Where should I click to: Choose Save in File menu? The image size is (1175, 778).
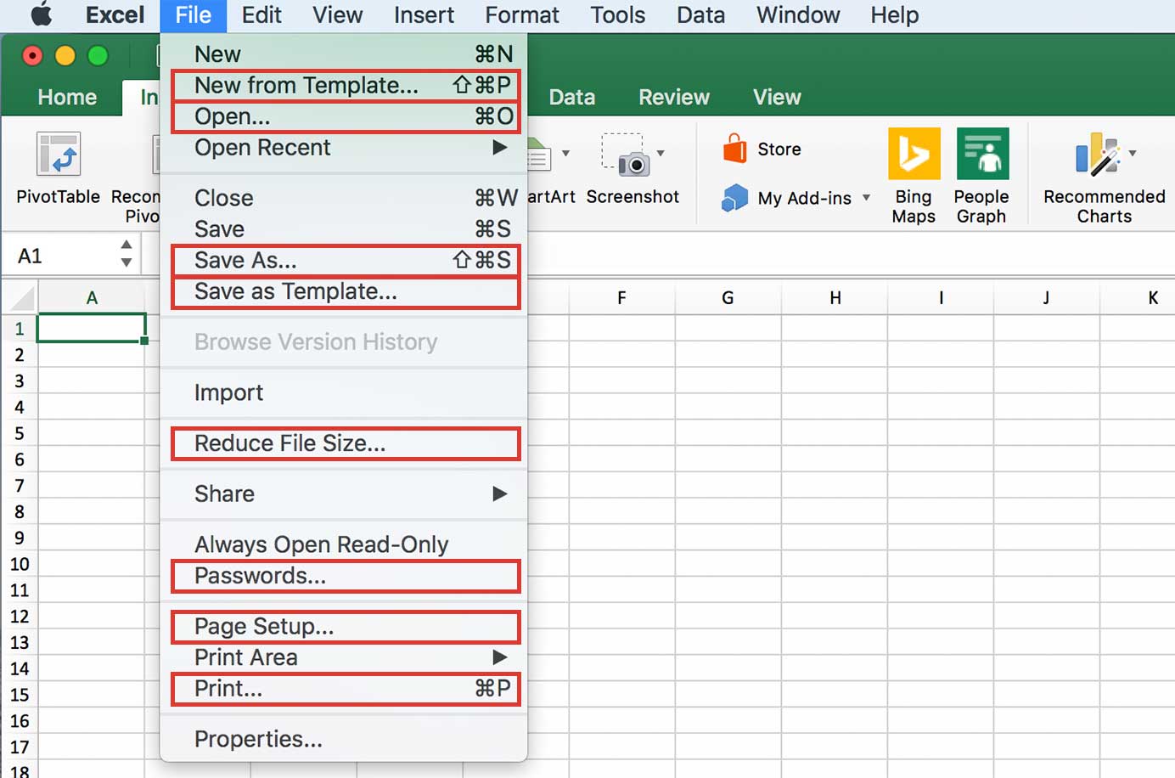[x=344, y=229]
